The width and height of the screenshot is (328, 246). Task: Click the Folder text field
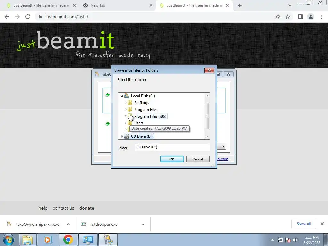click(173, 147)
